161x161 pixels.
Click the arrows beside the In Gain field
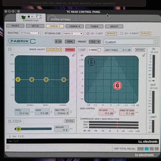tap(115, 112)
